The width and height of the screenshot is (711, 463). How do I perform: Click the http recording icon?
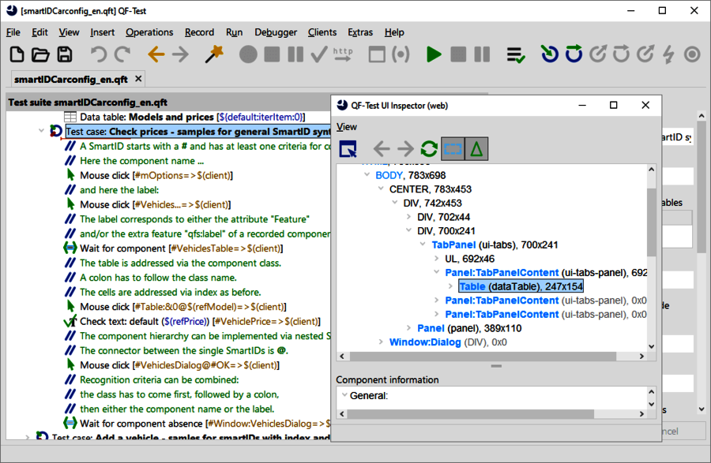pyautogui.click(x=343, y=54)
